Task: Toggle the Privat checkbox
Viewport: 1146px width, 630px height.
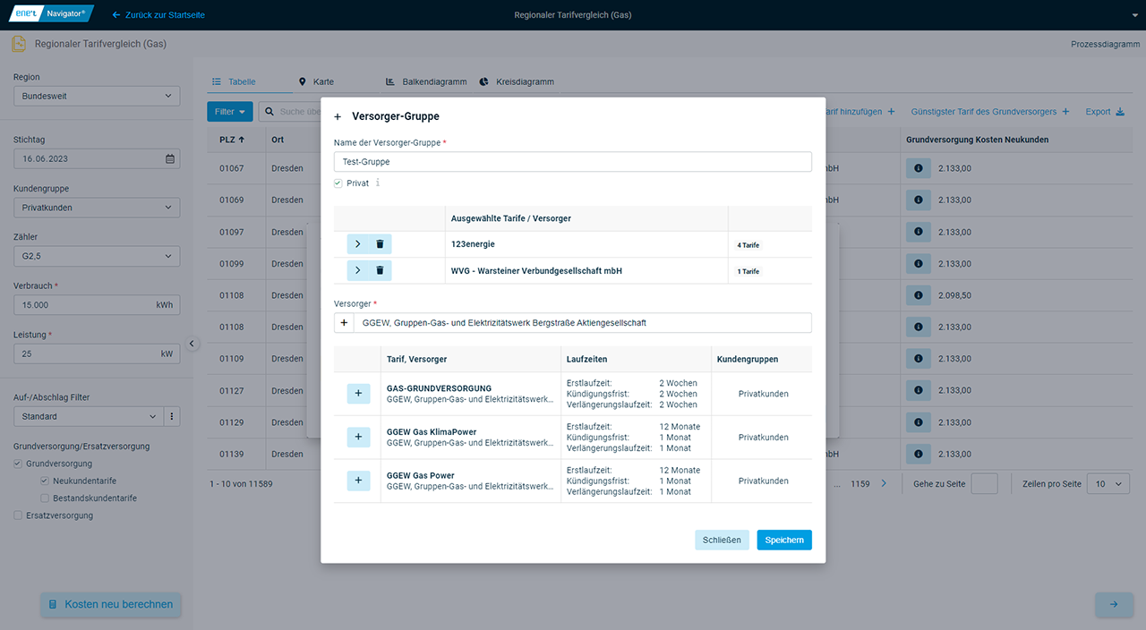Action: pyautogui.click(x=338, y=183)
